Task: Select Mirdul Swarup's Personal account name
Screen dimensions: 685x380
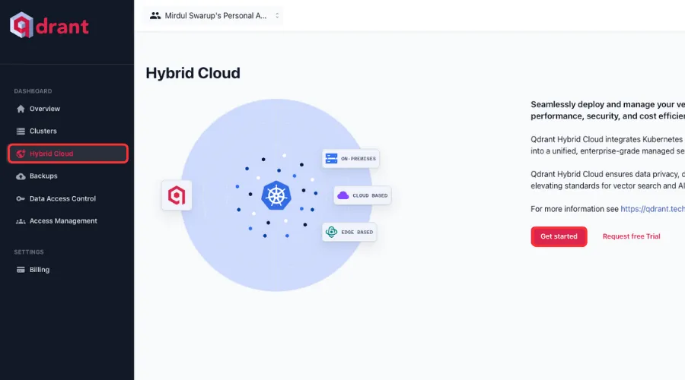Action: click(215, 16)
